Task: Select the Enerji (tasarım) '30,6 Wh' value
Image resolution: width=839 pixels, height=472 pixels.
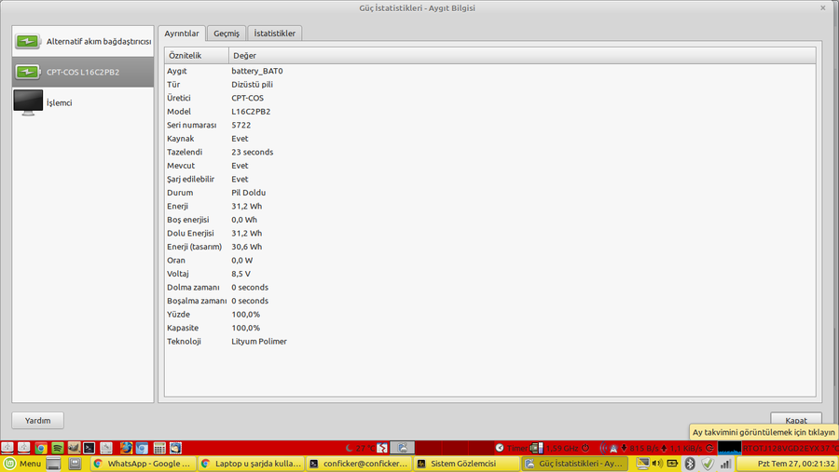Action: pos(247,247)
